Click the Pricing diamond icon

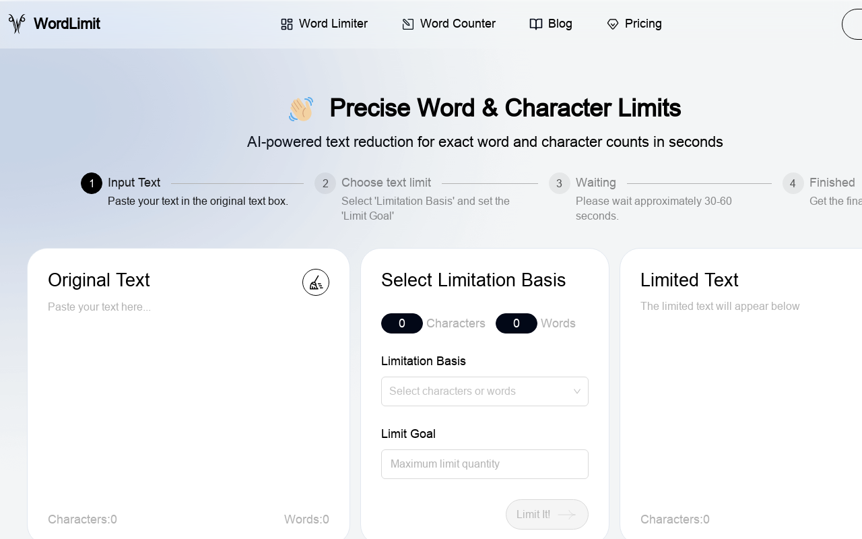point(613,24)
